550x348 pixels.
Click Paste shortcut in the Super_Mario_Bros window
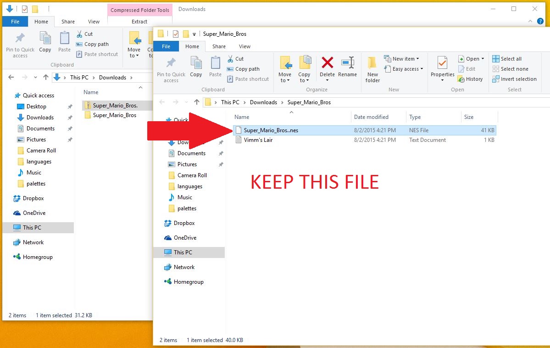point(248,79)
